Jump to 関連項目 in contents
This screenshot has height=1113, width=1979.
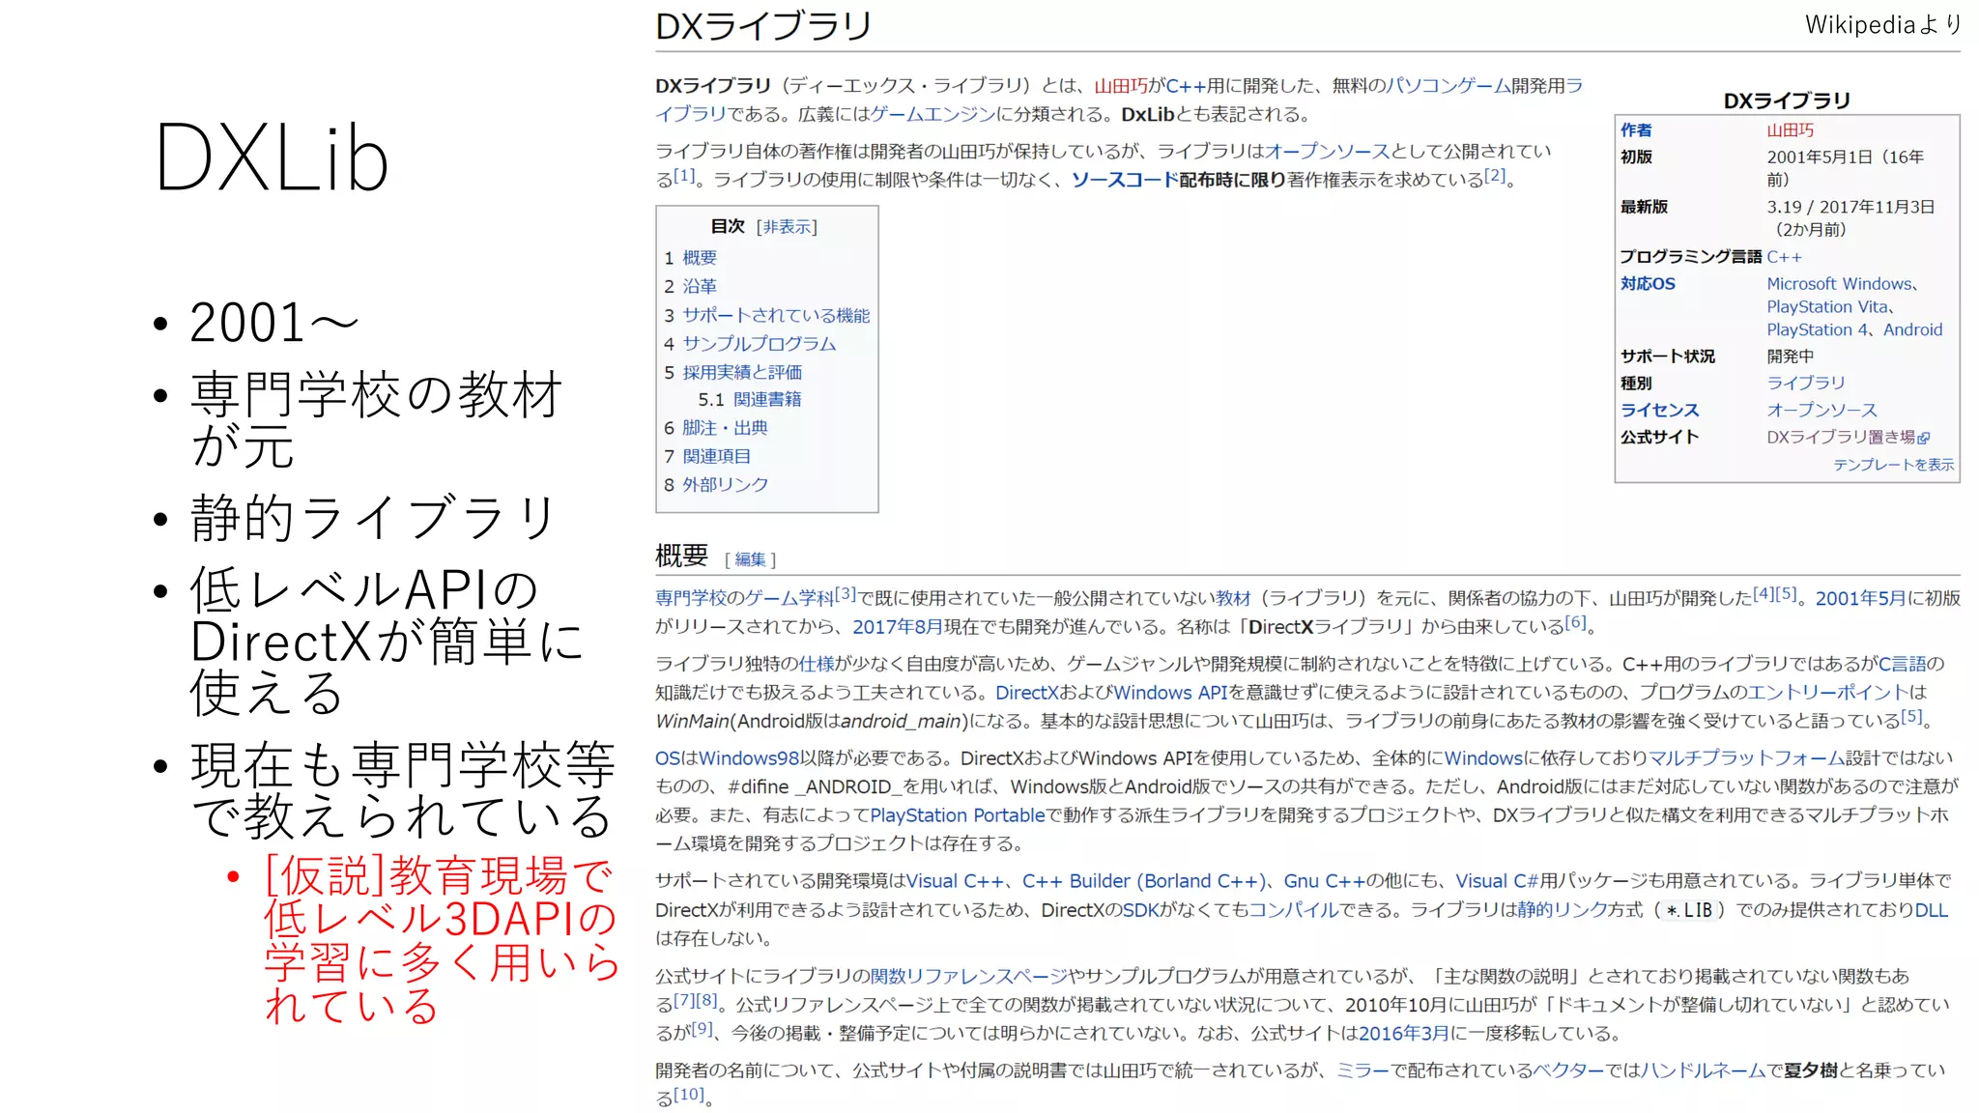click(x=716, y=456)
